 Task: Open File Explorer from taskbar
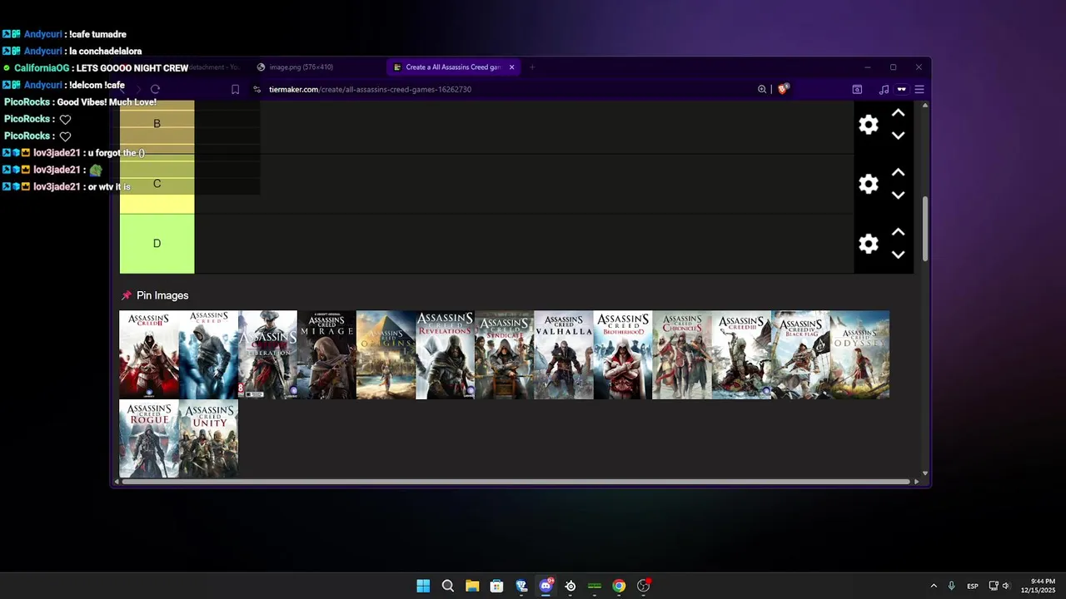(472, 586)
